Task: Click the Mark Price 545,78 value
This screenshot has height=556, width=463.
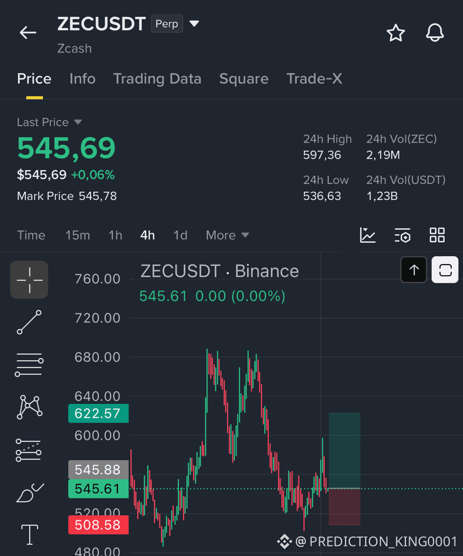Action: (97, 196)
